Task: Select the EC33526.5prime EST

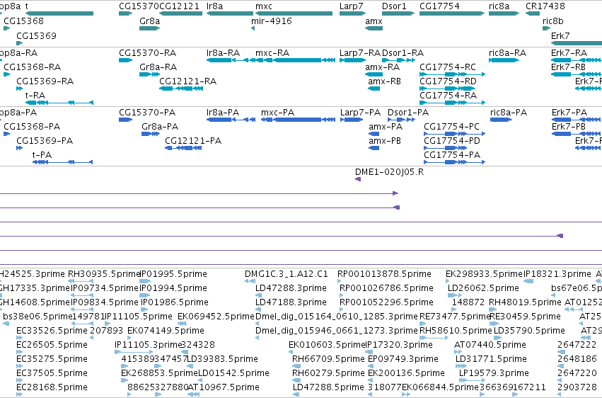Action: pyautogui.click(x=19, y=338)
